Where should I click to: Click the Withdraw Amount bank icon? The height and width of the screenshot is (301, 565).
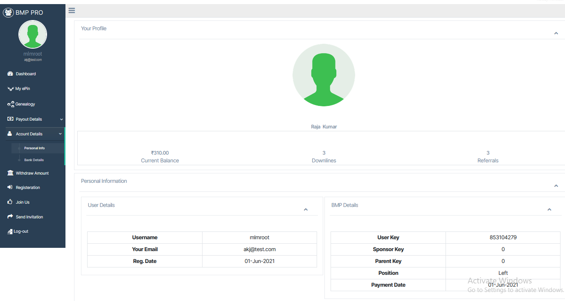click(10, 173)
